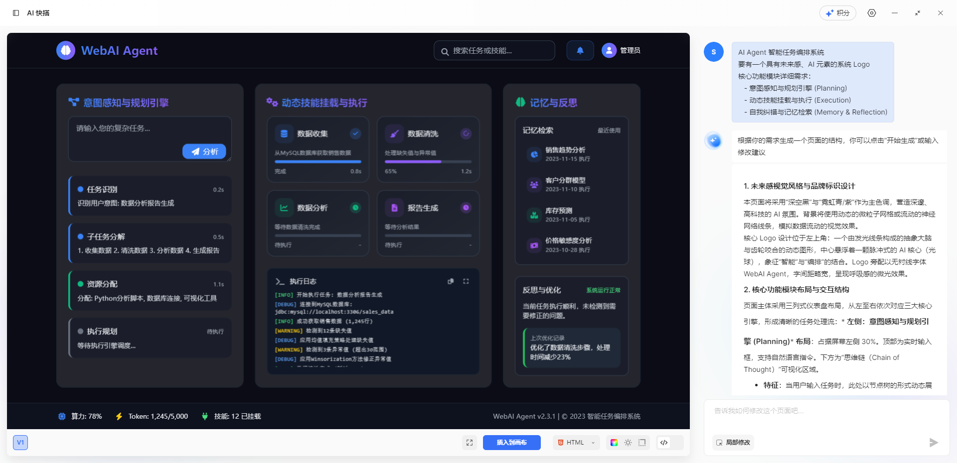Toggle 数据收集 completion checkmark

click(355, 133)
